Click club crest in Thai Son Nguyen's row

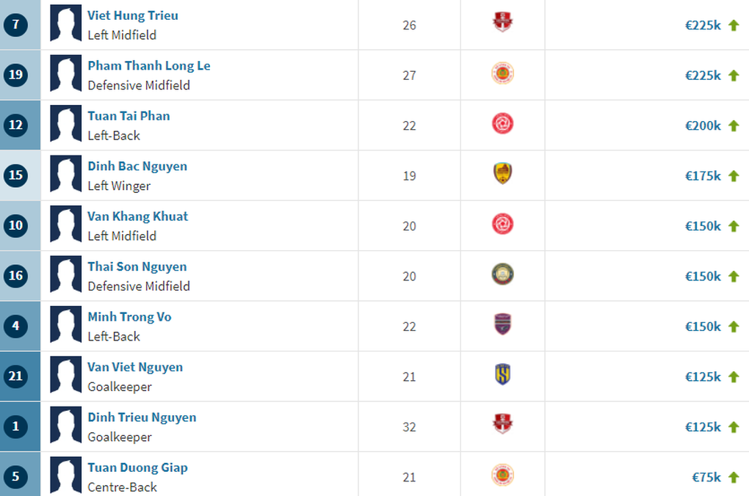502,275
